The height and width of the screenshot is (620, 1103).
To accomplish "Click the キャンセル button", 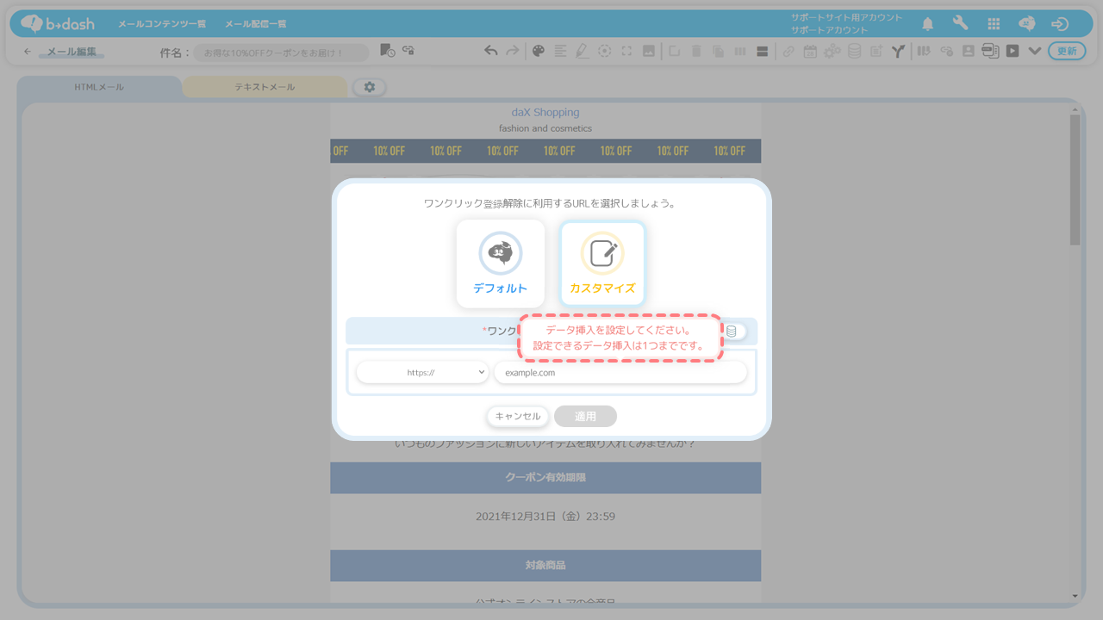I will point(518,416).
